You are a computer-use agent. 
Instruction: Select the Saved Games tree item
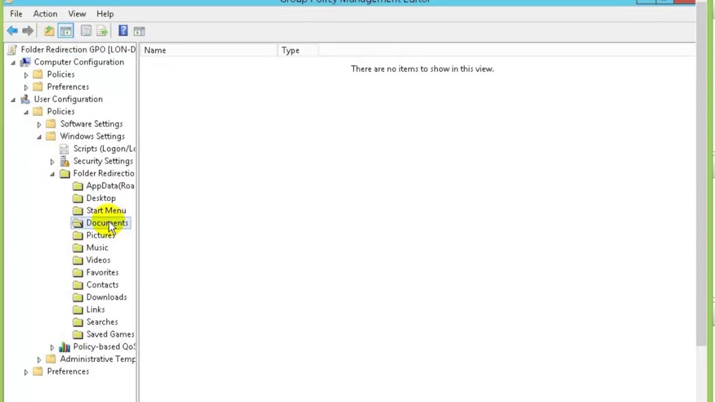point(110,334)
